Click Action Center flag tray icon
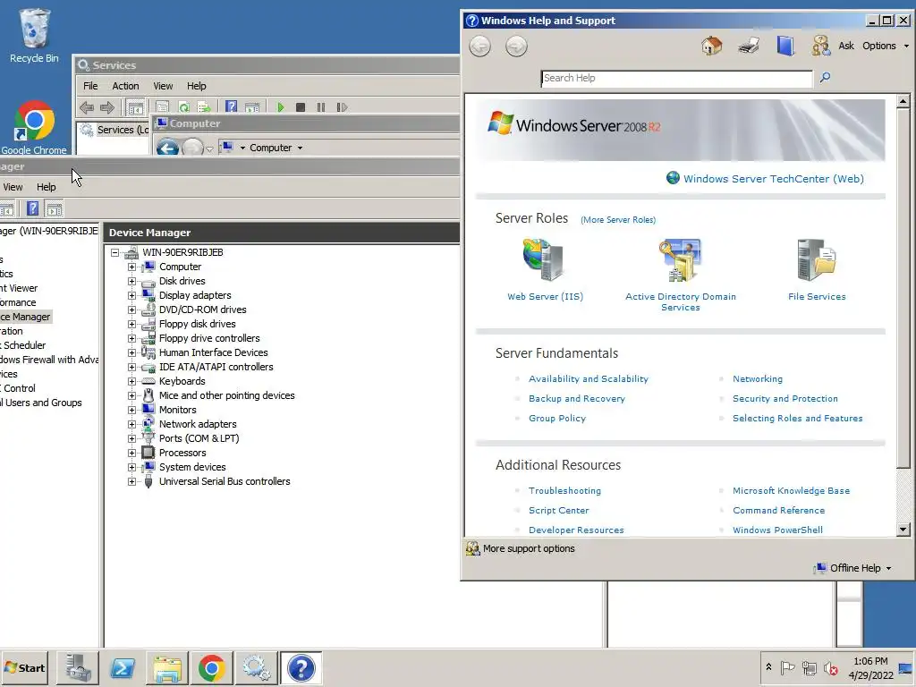This screenshot has width=916, height=687. pos(787,667)
